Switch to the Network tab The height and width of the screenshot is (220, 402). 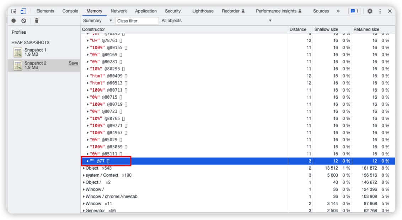click(119, 11)
